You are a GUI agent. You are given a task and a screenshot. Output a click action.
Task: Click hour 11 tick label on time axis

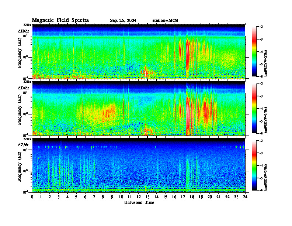coord(130,197)
